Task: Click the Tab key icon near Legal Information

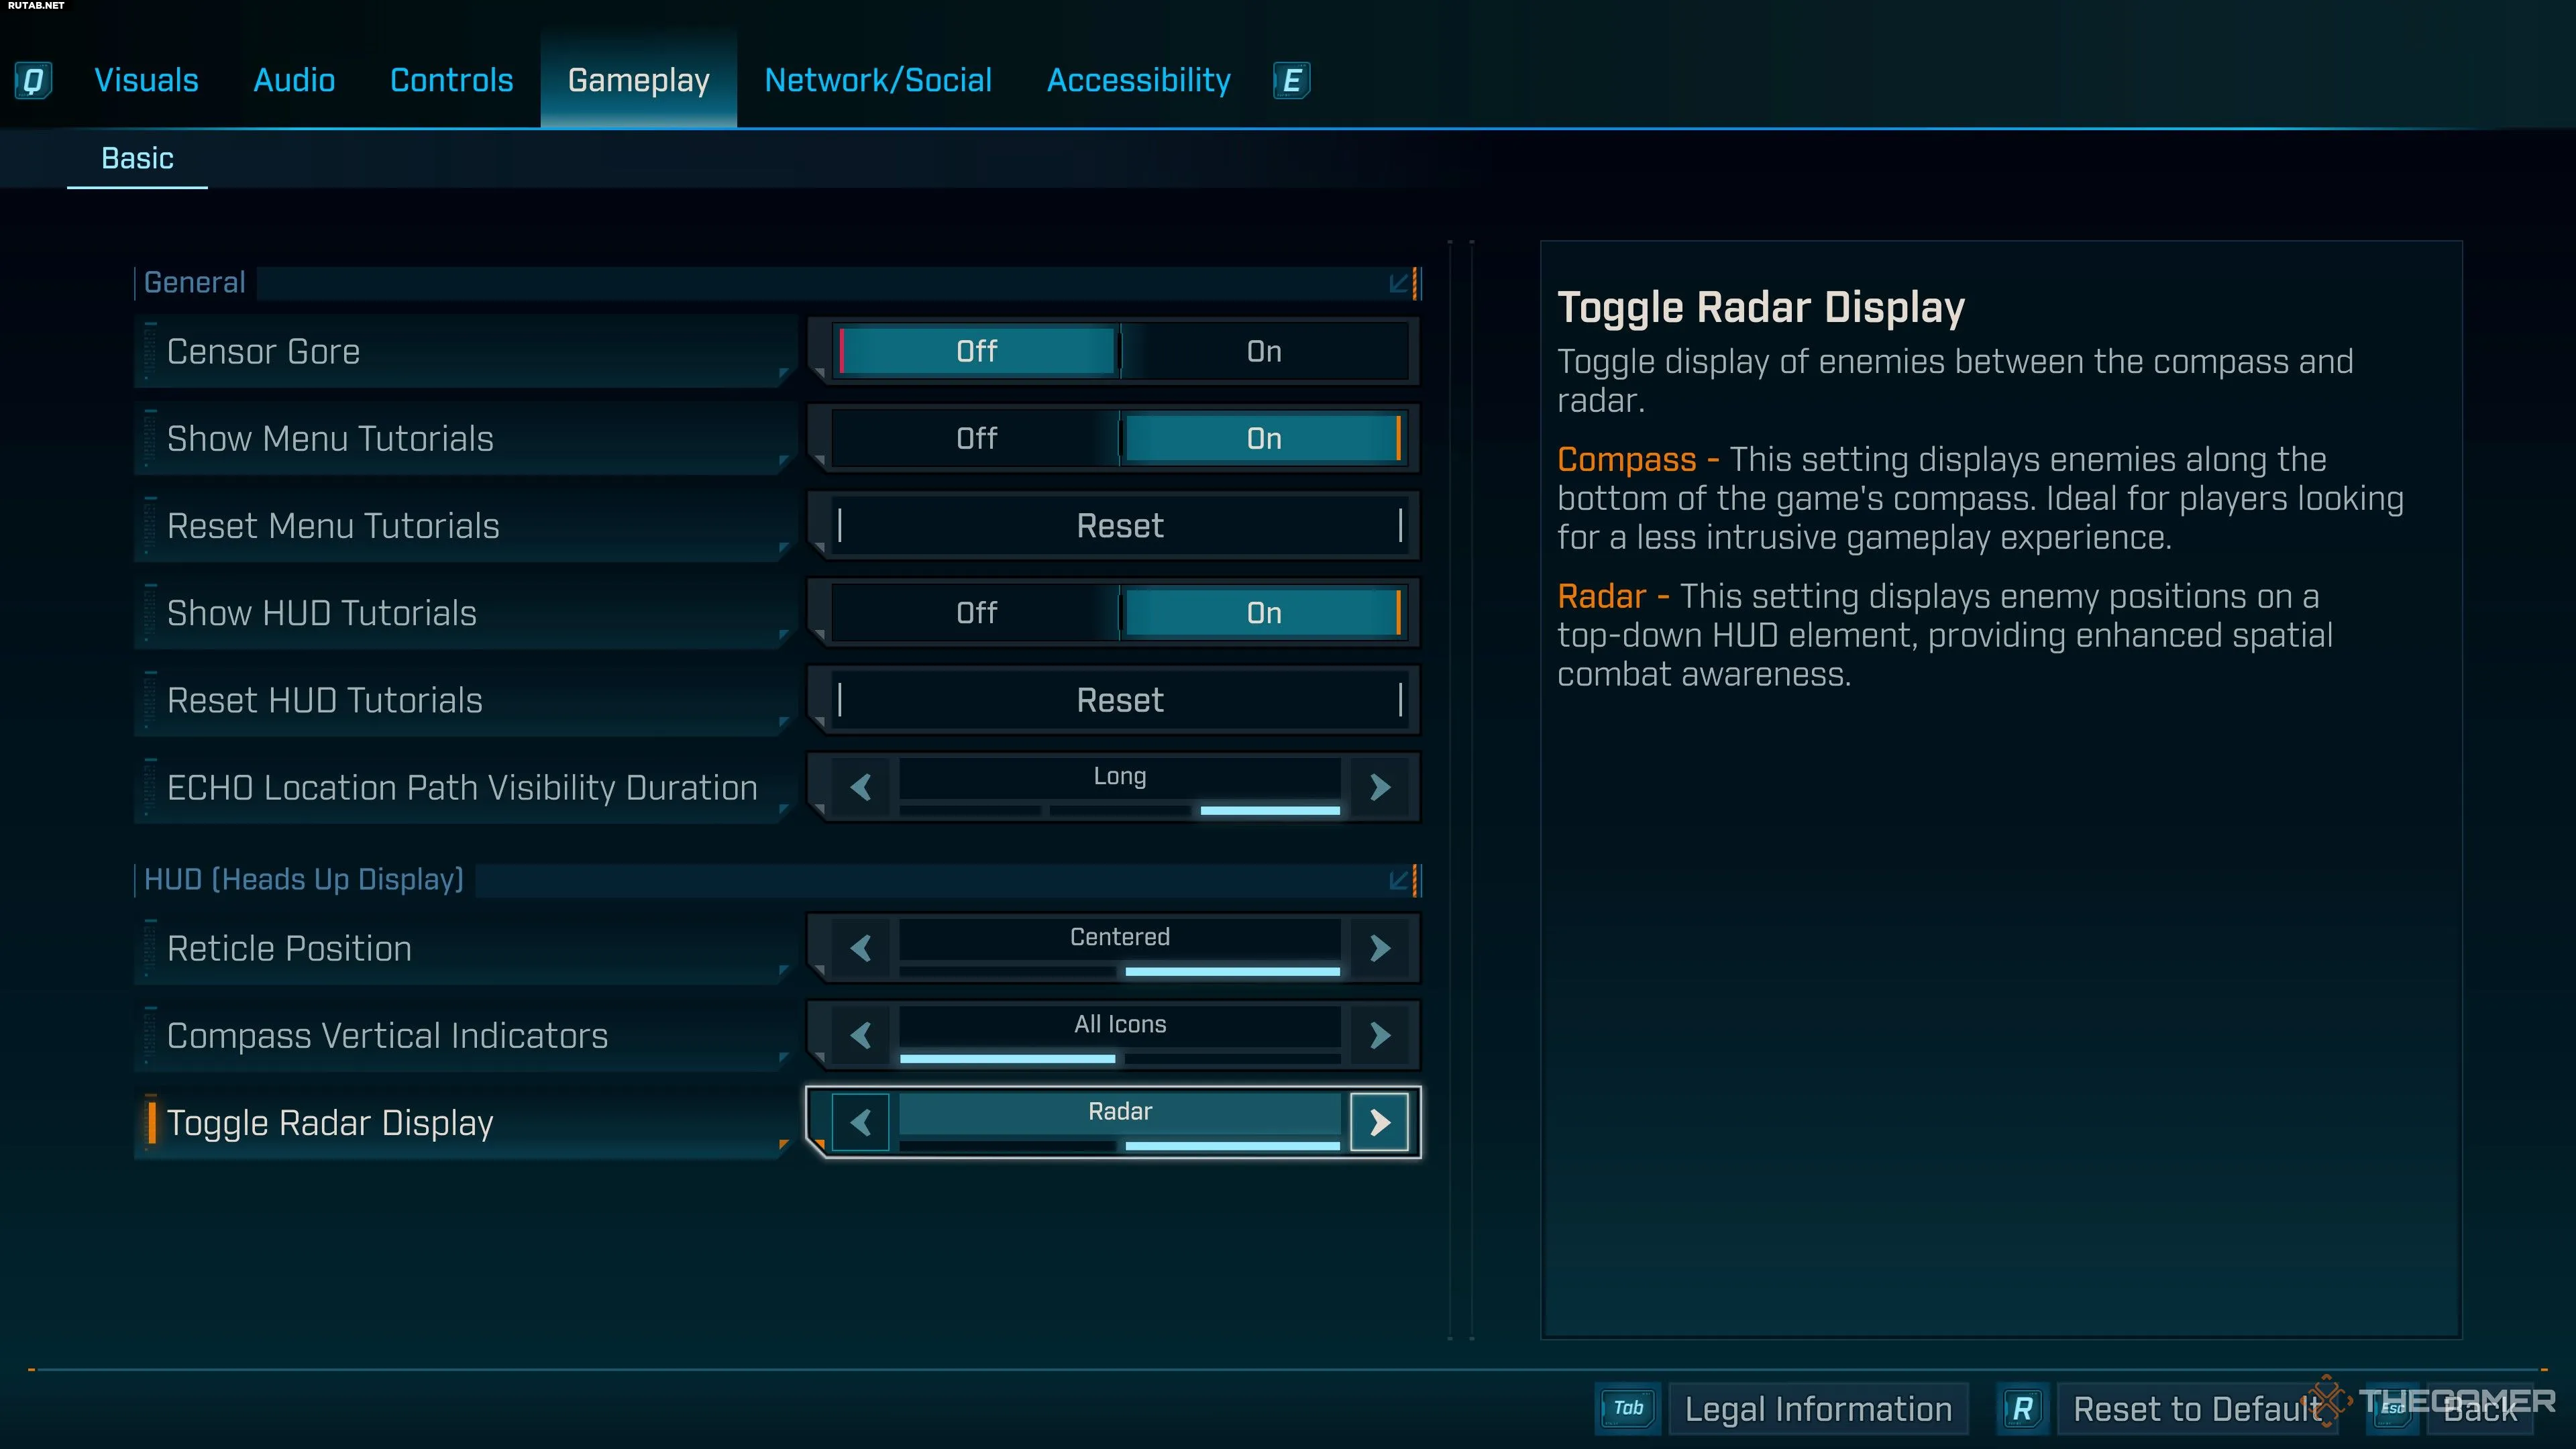Action: [x=1628, y=1408]
